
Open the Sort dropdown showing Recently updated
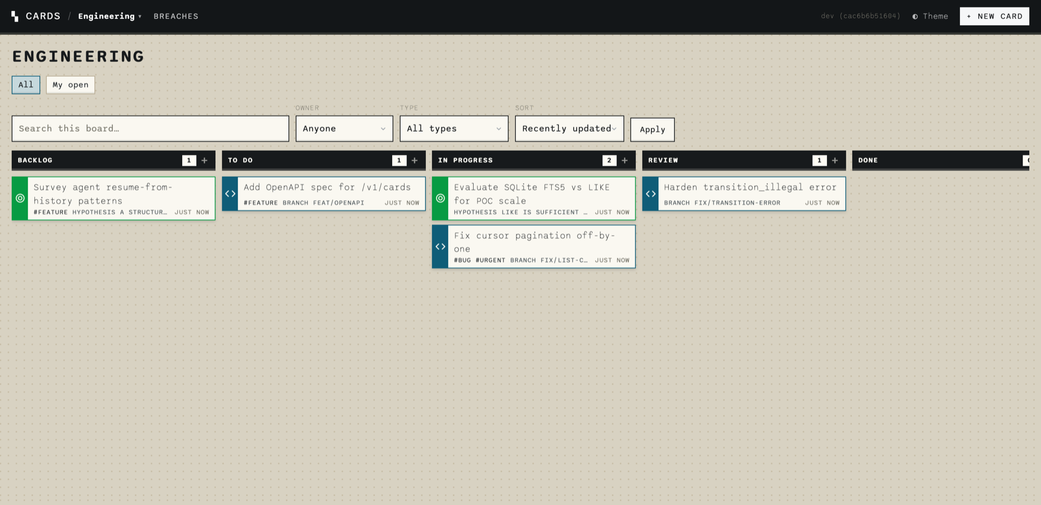[569, 128]
